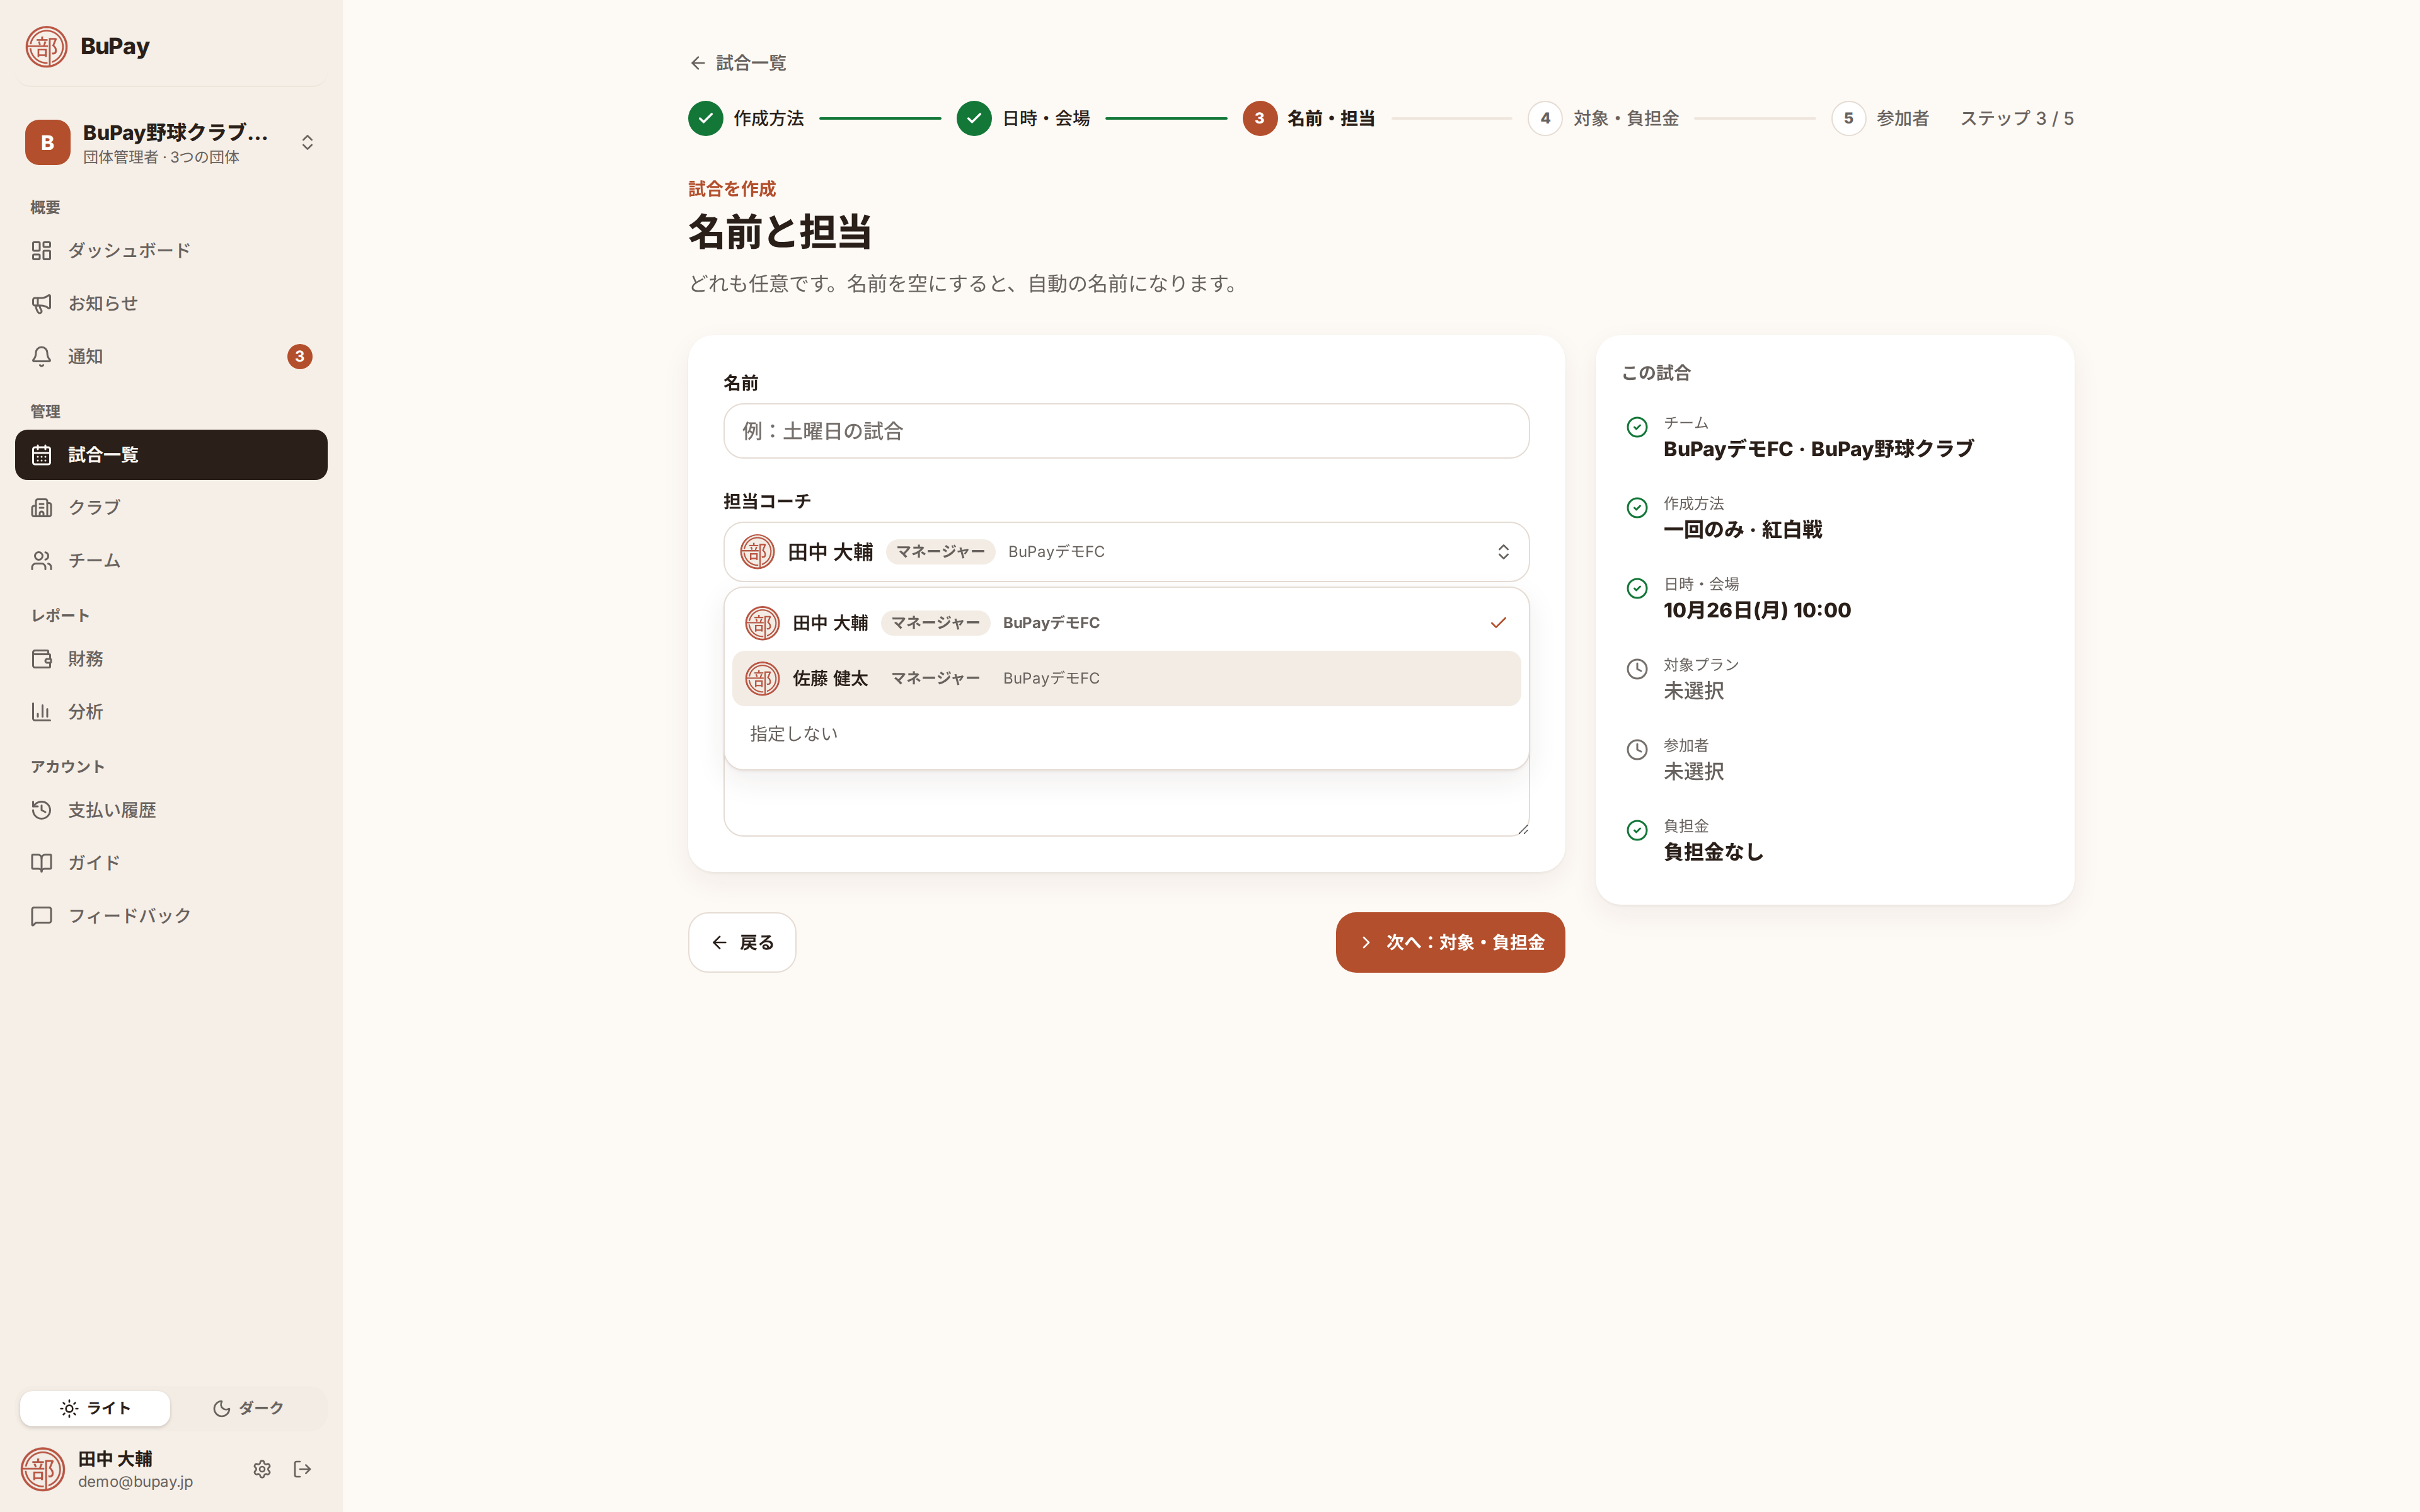Open settings gear next to 田中 大輔
Screen dimensions: 2420x1512
(x=262, y=1469)
